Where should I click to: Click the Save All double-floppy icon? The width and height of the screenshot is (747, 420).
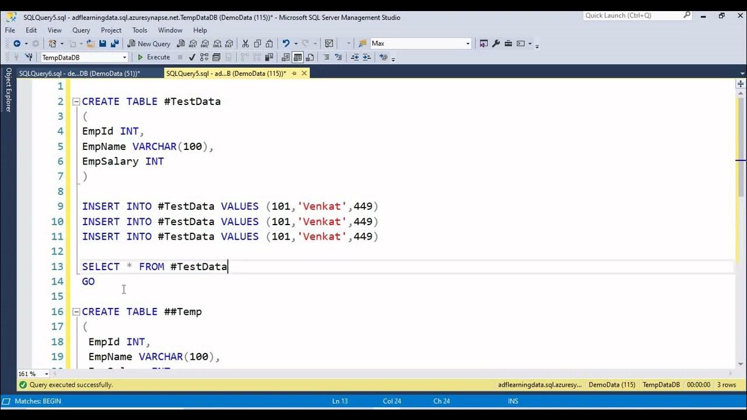coord(114,43)
